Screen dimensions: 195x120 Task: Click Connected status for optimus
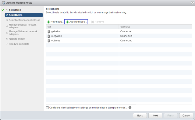click(126, 41)
